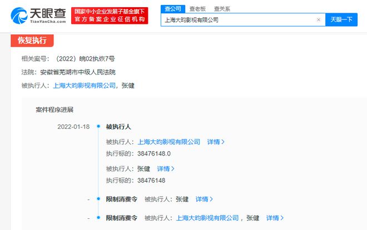This screenshot has height=230, width=367.
Task: Click the 天眼一下 search button
Action: 341,19
